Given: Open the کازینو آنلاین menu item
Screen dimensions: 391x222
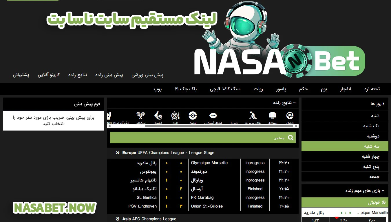Looking at the screenshot, I should click(49, 75).
